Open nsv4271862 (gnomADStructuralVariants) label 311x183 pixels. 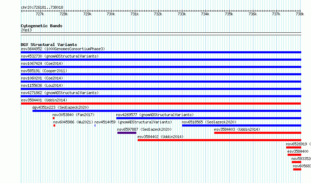tap(60, 93)
